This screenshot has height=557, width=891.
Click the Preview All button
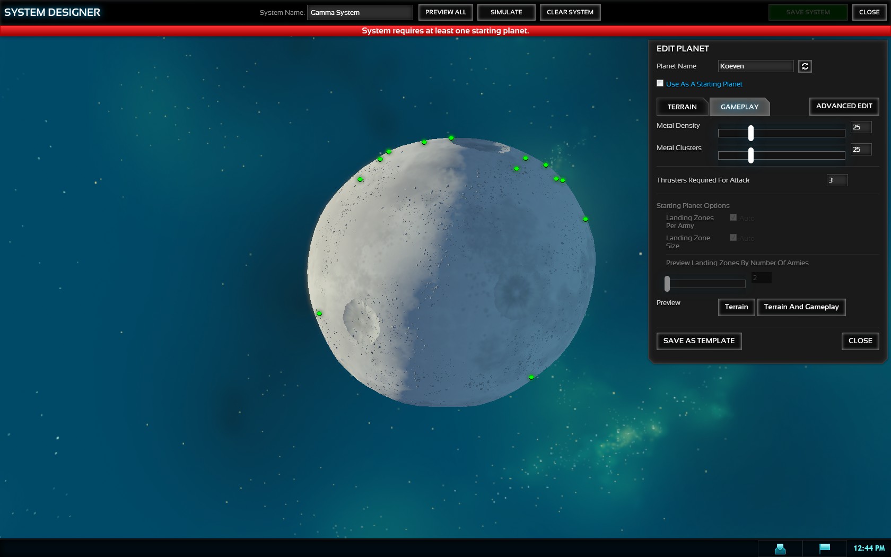pyautogui.click(x=445, y=12)
